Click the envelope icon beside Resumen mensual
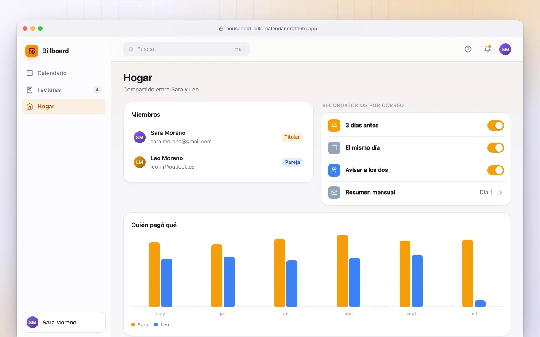 click(334, 193)
